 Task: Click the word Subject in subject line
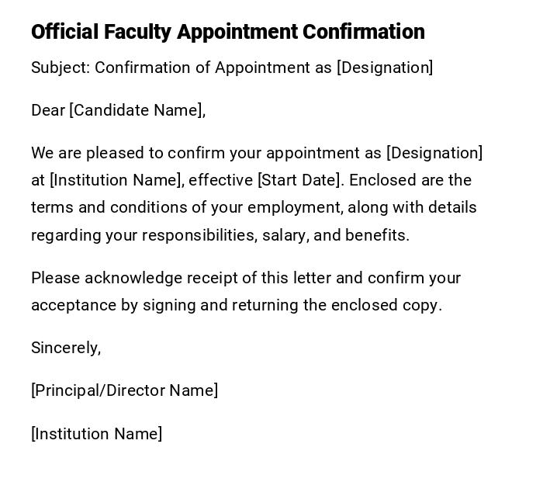[60, 68]
